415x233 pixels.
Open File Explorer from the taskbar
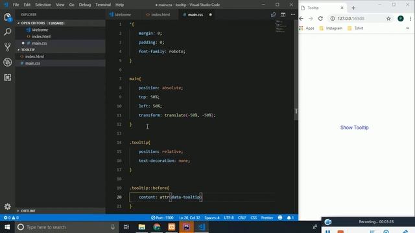[141, 227]
